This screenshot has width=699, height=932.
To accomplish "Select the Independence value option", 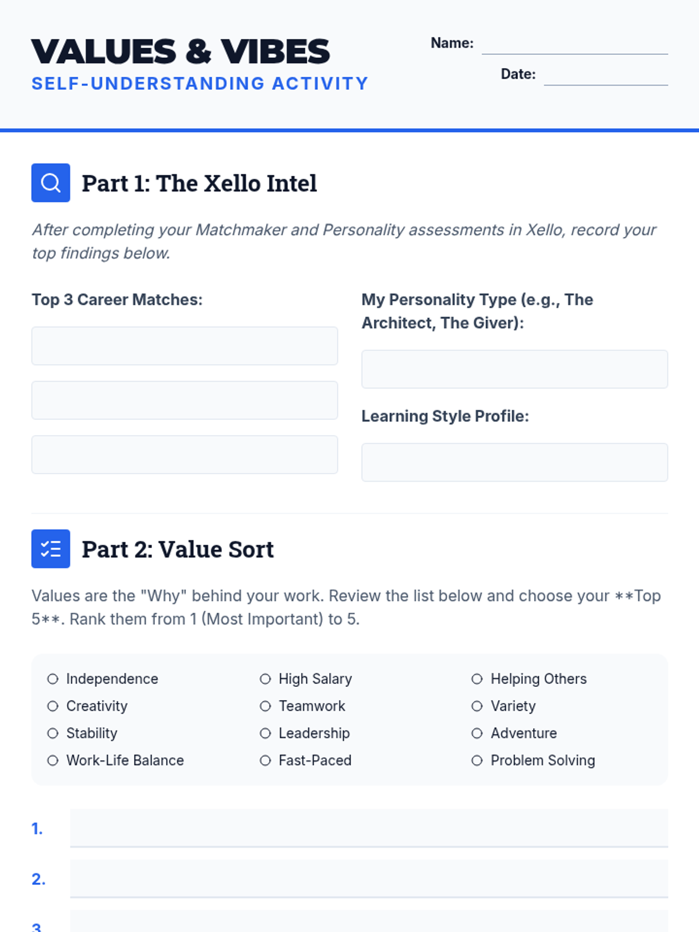I will (x=53, y=679).
